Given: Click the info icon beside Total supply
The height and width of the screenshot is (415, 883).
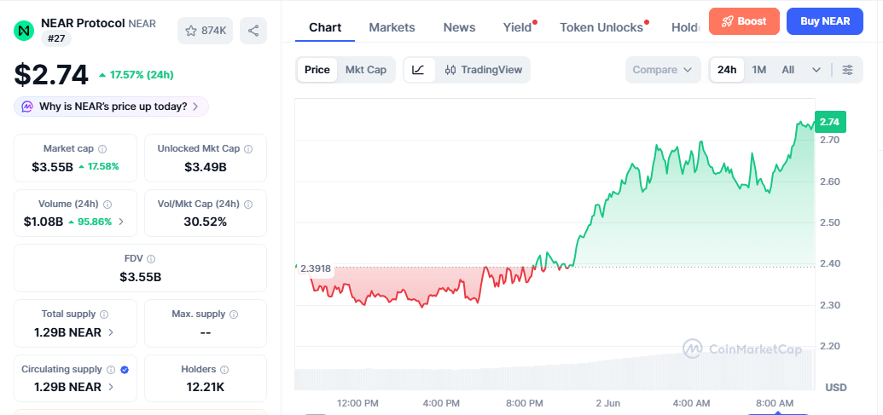Looking at the screenshot, I should click(104, 314).
